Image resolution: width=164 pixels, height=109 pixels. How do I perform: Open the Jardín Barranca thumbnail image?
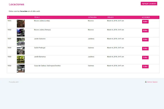(21, 59)
